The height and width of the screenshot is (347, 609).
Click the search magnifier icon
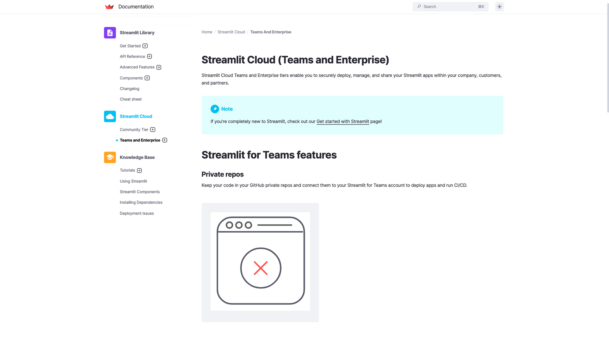point(419,6)
